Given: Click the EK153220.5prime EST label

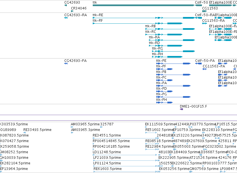Looking at the screenshot, I should (187, 135).
